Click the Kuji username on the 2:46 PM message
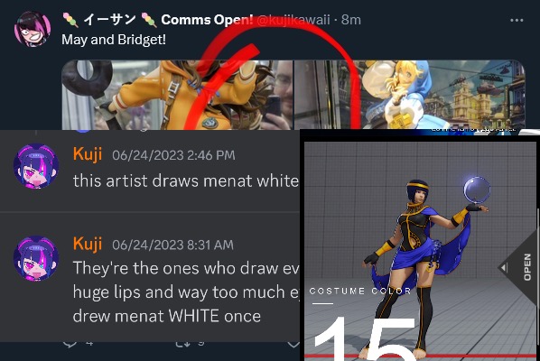The height and width of the screenshot is (361, 540). (88, 153)
